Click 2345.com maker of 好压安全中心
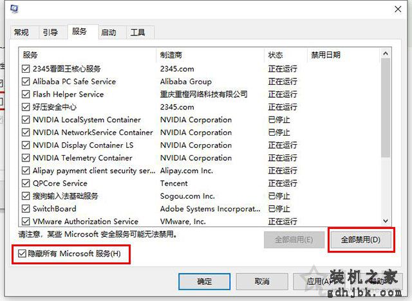Screen dimensions: 412x301 click(177, 107)
